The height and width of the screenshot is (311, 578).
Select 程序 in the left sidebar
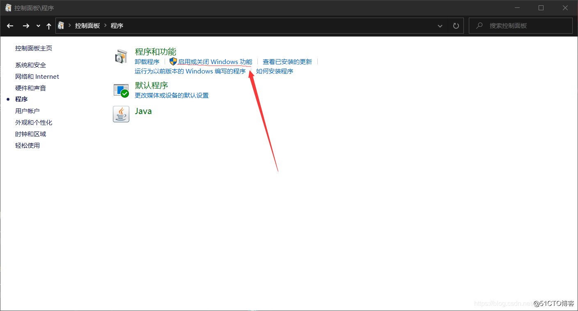coord(21,99)
